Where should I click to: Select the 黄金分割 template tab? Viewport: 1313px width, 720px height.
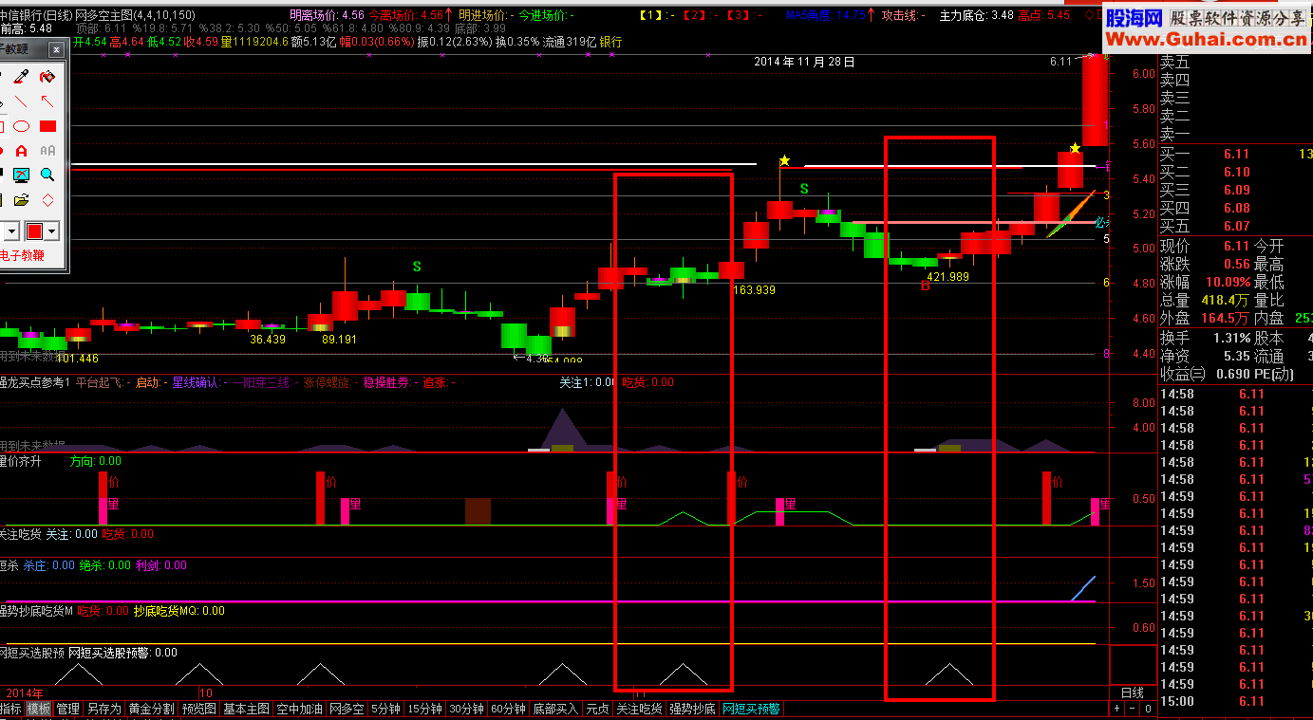coord(151,709)
